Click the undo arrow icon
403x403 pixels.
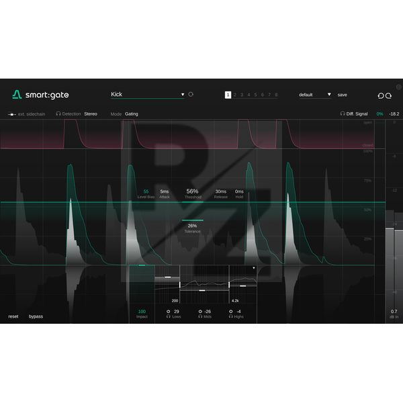point(381,95)
